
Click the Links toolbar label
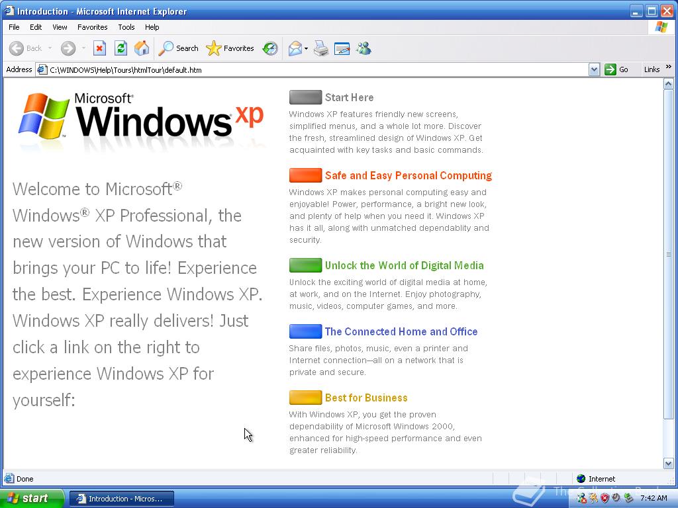[x=652, y=69]
